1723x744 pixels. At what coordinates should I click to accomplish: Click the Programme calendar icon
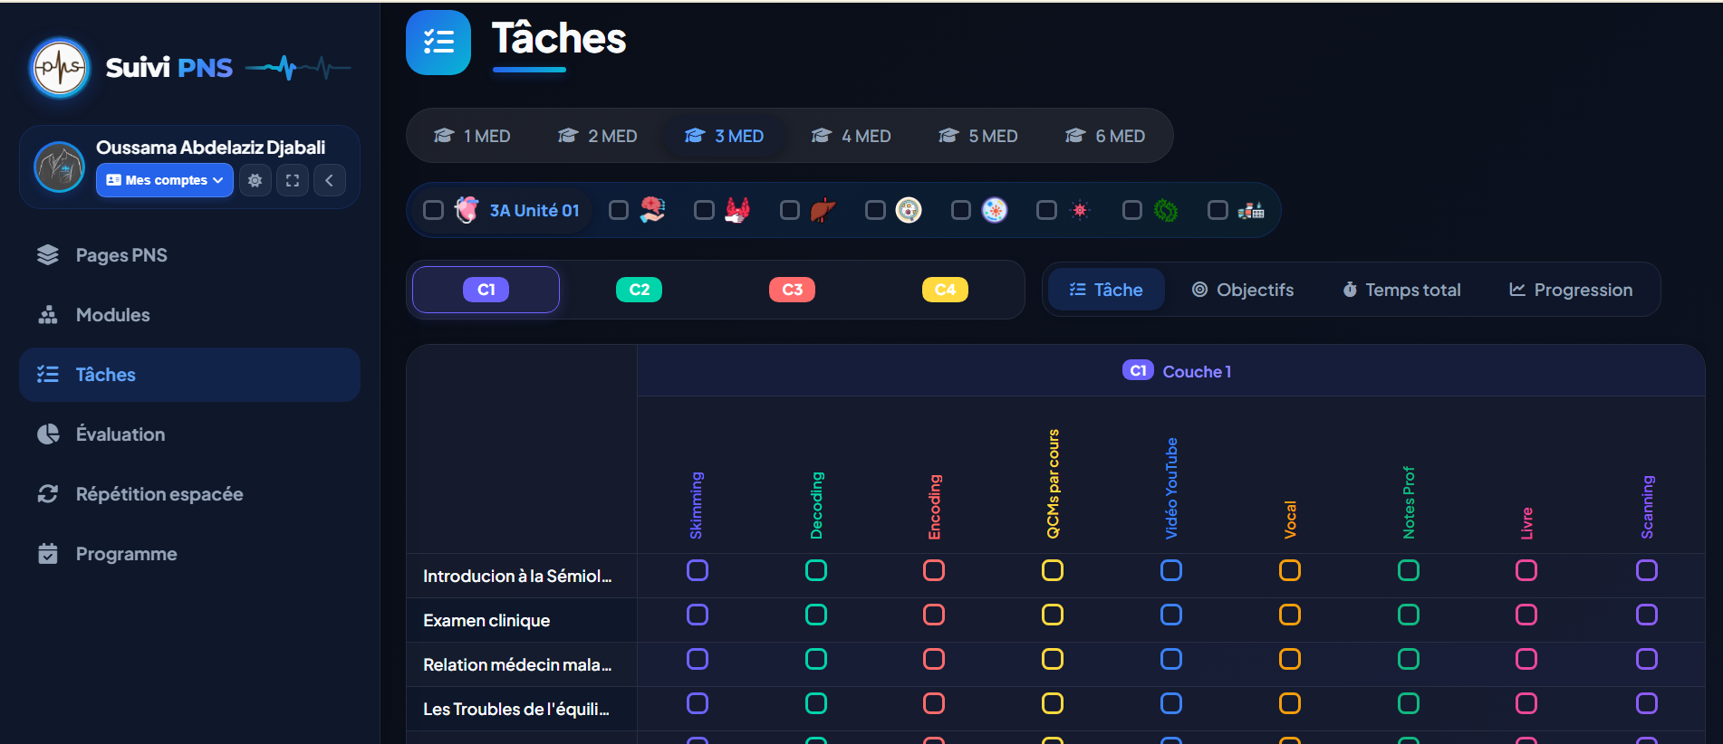[48, 554]
